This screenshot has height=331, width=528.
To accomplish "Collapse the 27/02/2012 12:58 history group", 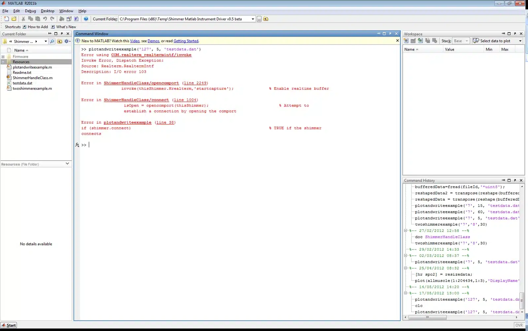I will pos(406,231).
